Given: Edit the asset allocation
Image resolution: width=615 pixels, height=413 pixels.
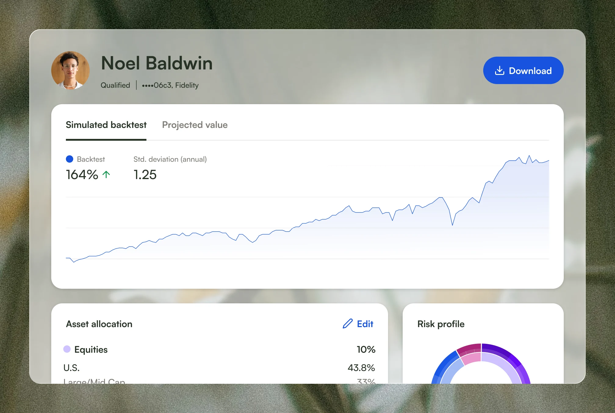Looking at the screenshot, I should (x=358, y=324).
